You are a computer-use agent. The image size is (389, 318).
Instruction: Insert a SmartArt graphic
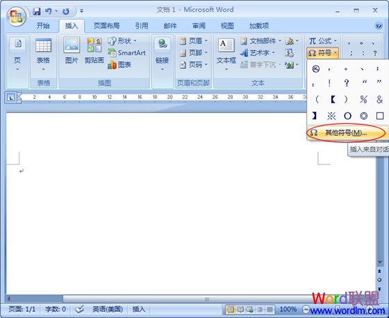[126, 53]
